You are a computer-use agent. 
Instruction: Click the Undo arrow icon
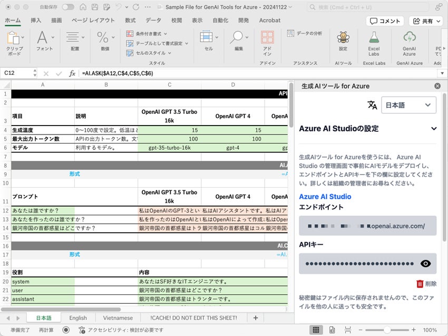[x=118, y=7]
